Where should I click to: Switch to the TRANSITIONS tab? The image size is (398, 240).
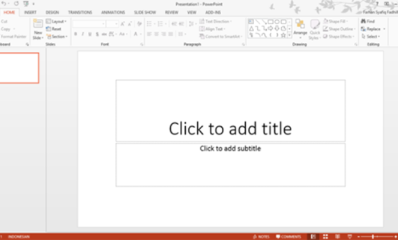[x=80, y=12]
